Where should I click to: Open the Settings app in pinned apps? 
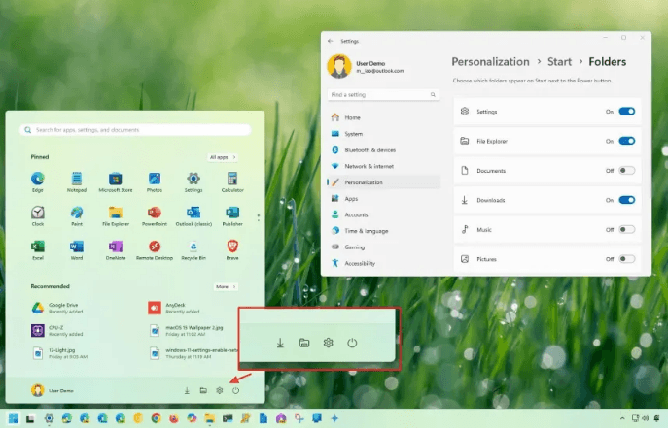193,181
